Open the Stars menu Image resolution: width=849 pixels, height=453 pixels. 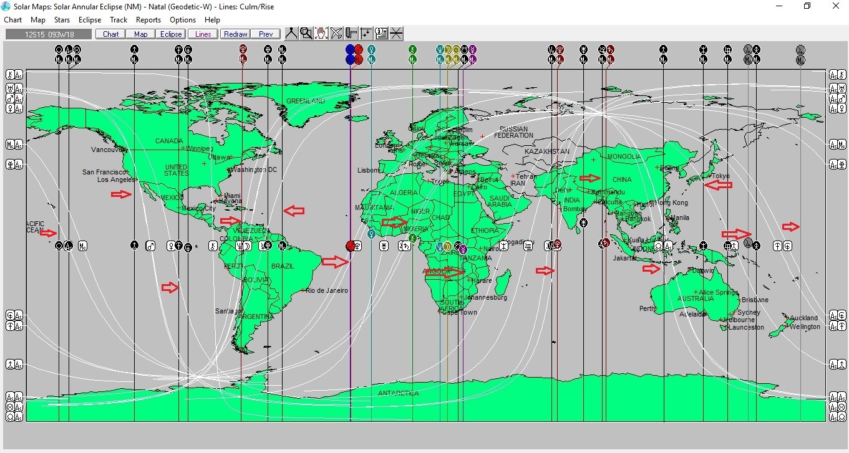tap(62, 20)
